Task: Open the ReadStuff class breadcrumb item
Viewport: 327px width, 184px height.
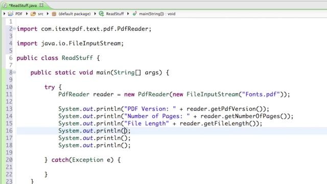Action: (114, 14)
